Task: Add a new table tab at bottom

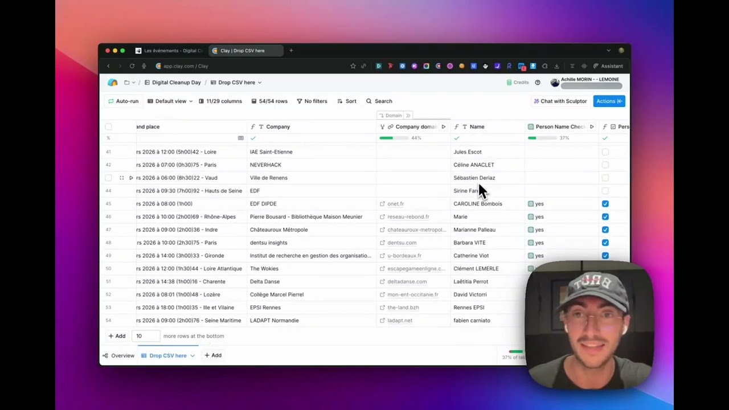Action: 213,355
